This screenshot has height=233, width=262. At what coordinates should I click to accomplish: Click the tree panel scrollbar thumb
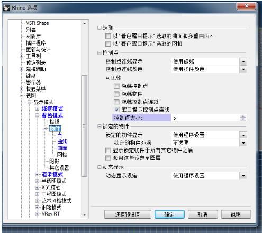click(84, 126)
